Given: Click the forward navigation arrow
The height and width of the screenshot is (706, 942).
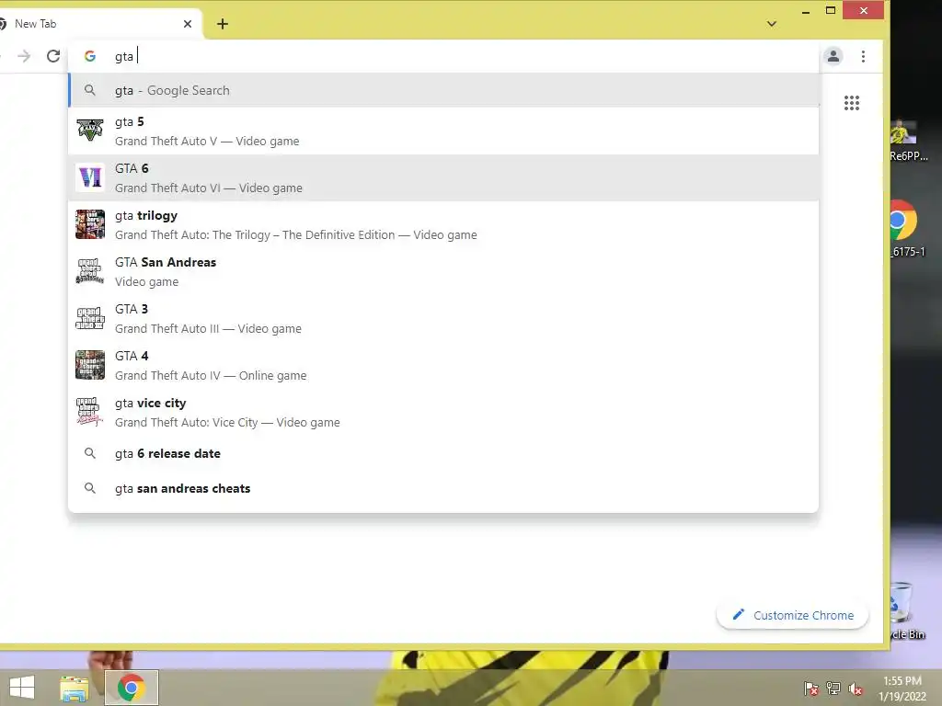Looking at the screenshot, I should [x=24, y=56].
